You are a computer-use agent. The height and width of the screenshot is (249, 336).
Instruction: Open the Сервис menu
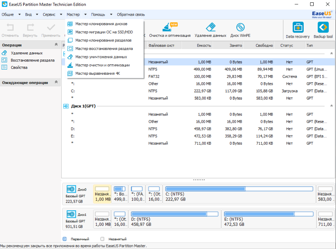click(x=49, y=15)
